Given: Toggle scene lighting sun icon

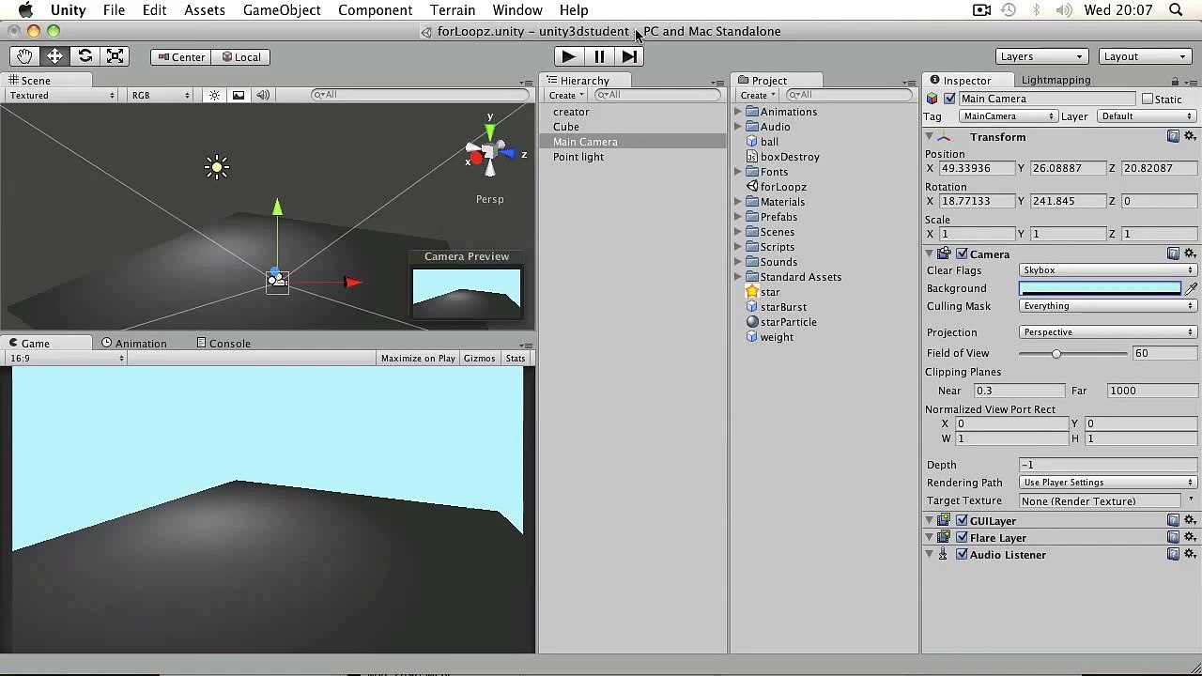Looking at the screenshot, I should 215,95.
